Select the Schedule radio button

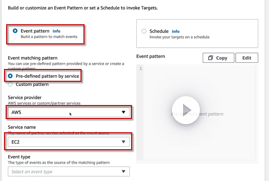coord(144,31)
